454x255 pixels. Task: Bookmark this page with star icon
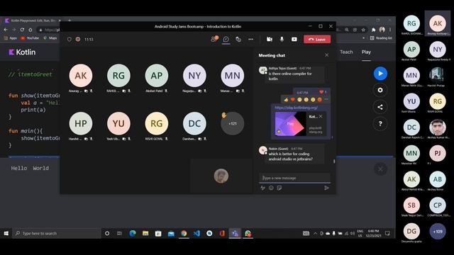pos(363,30)
